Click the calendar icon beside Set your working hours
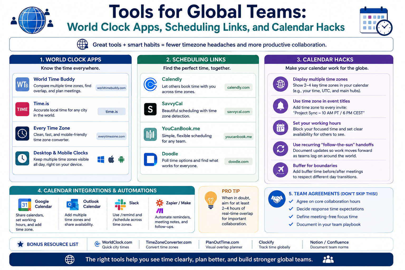Image resolution: width=405 pixels, height=270 pixels. 281,128
